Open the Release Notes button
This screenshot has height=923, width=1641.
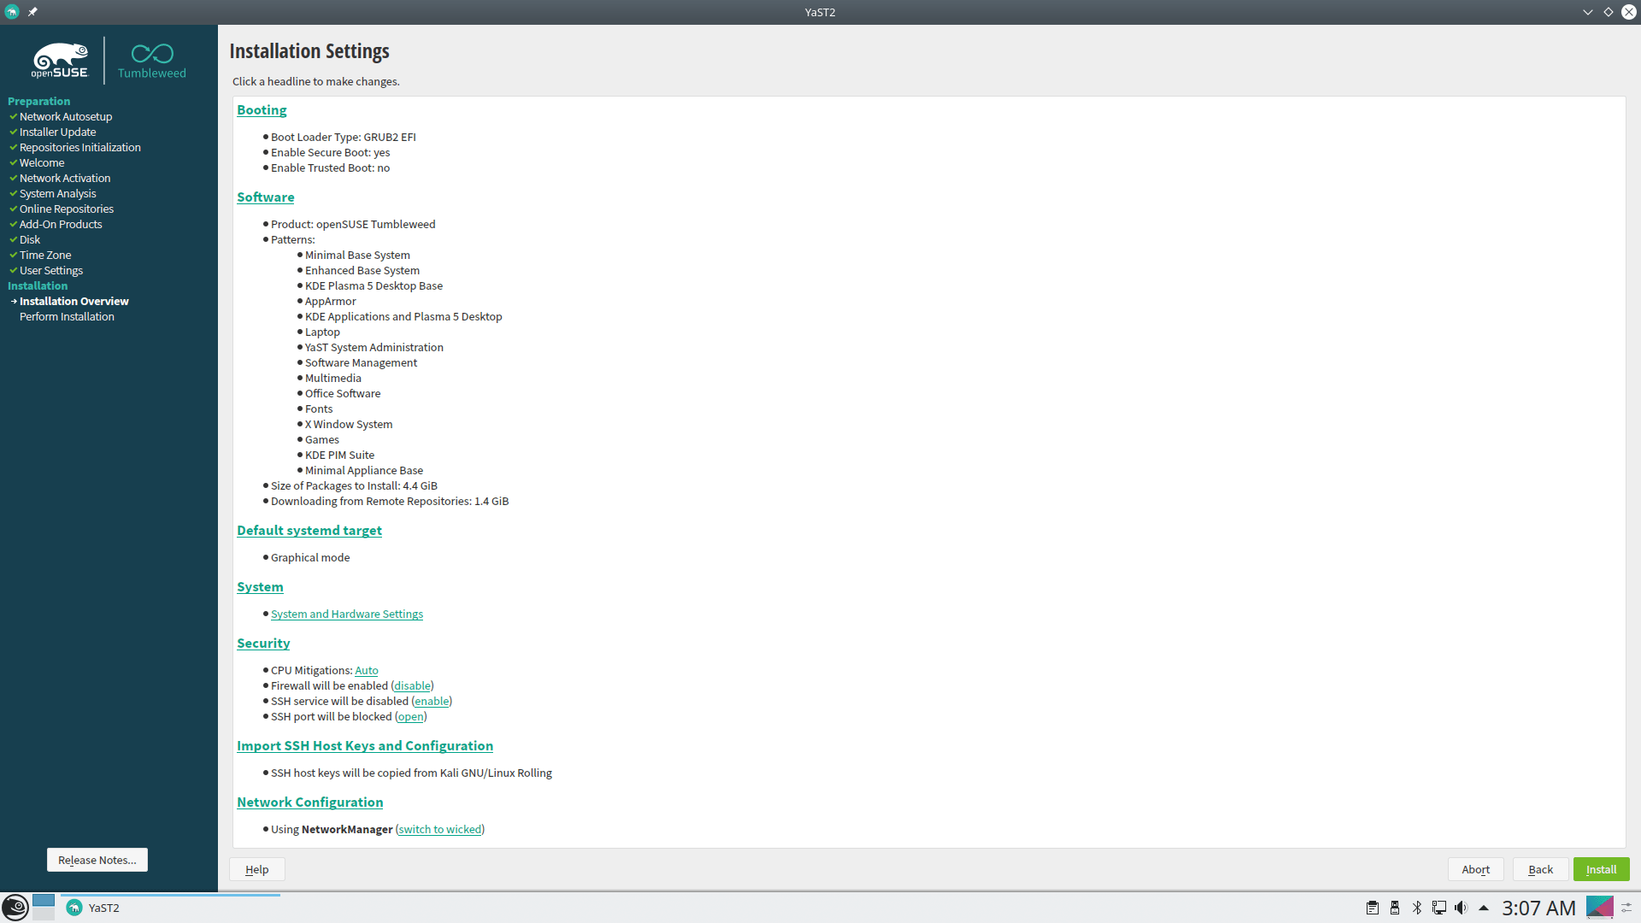[x=97, y=860]
